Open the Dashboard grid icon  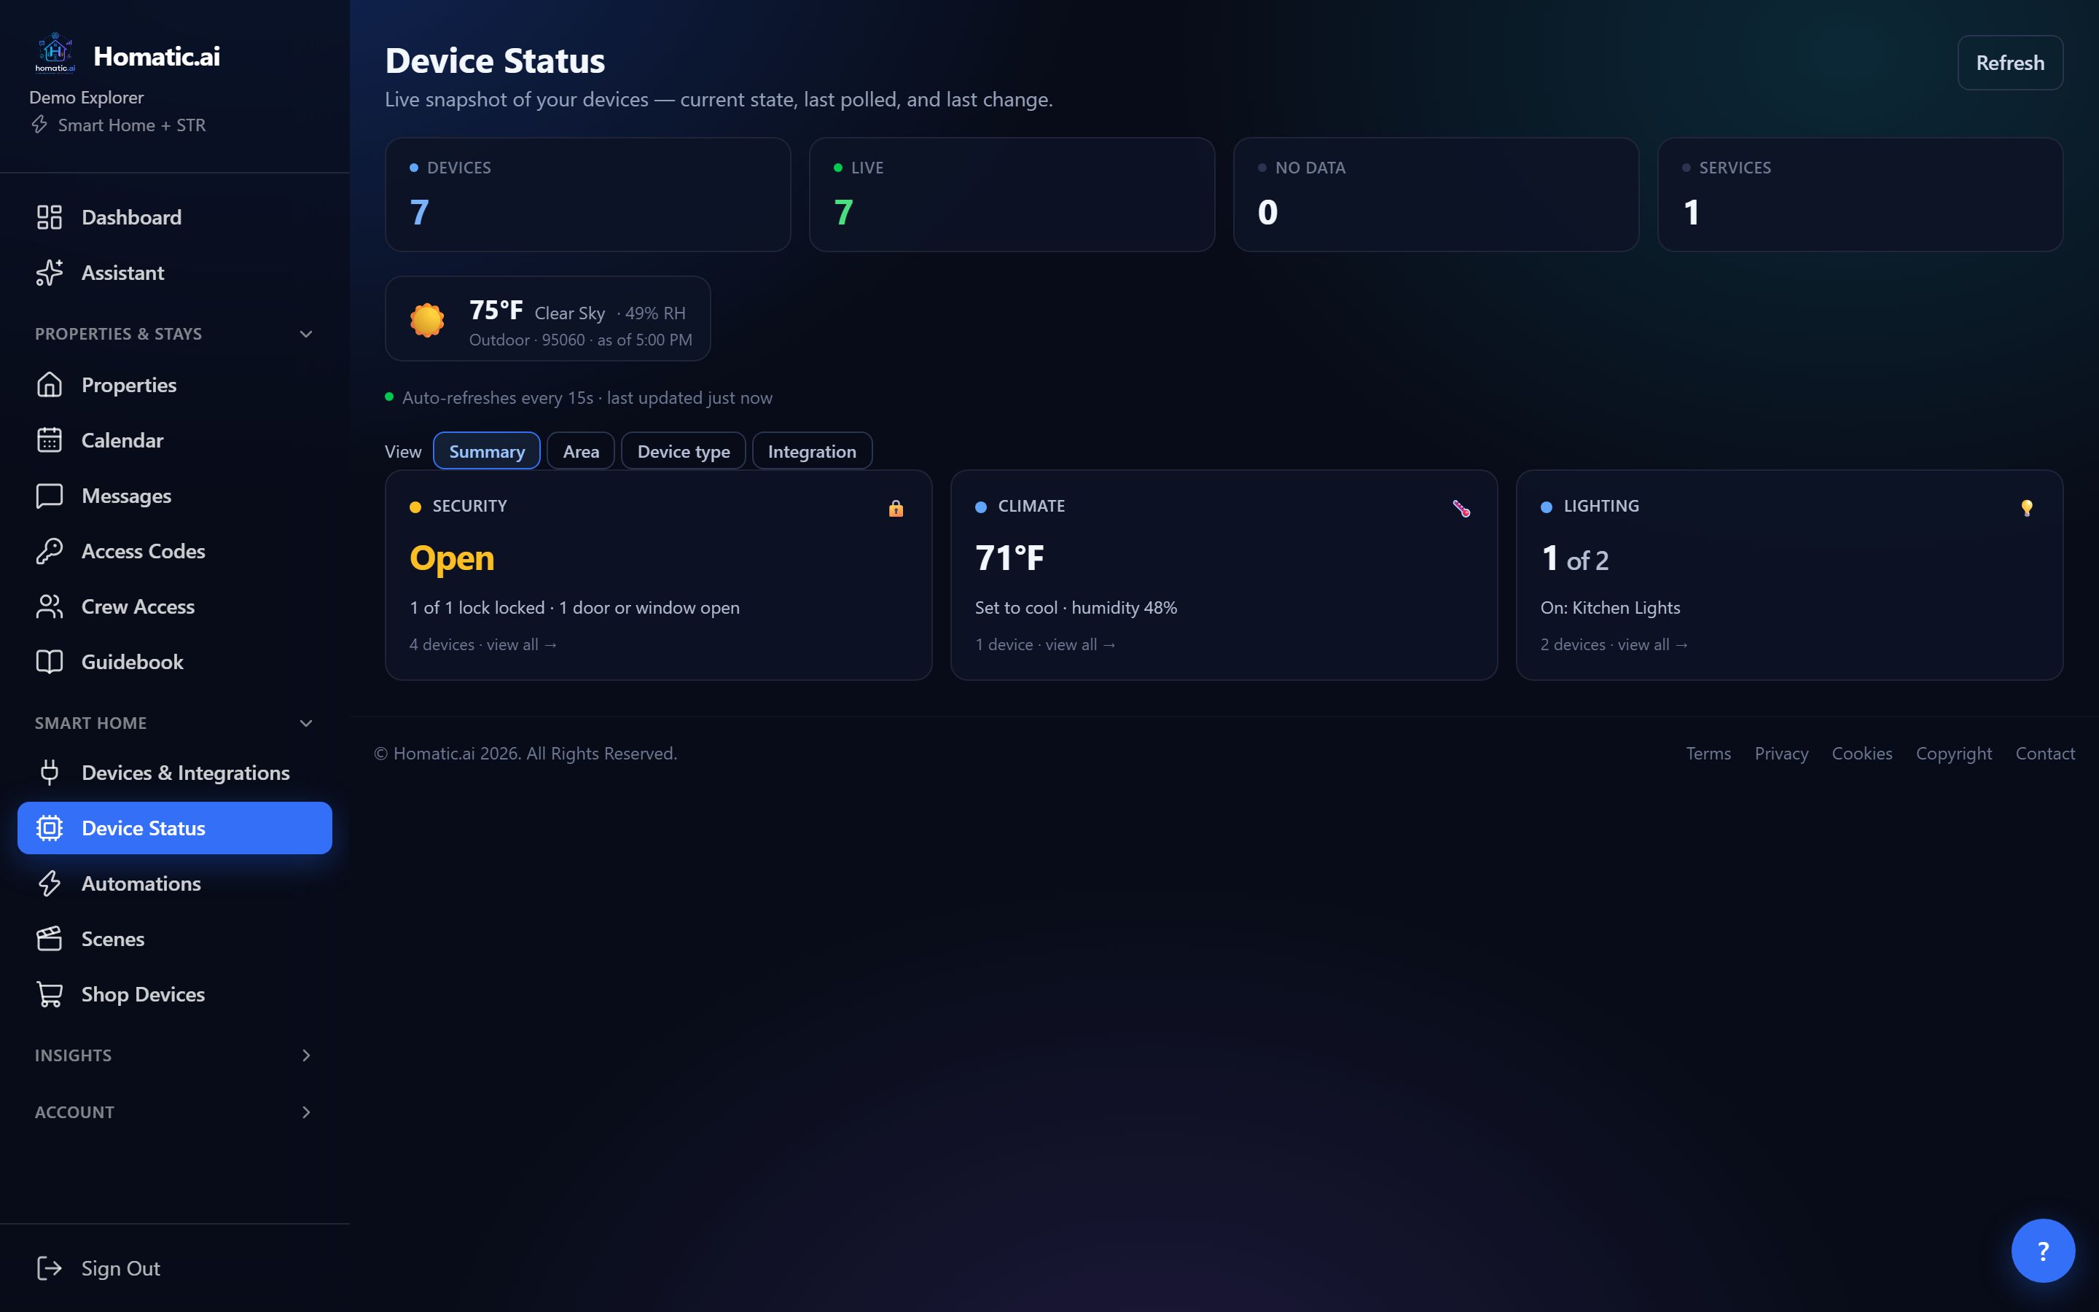pos(50,217)
